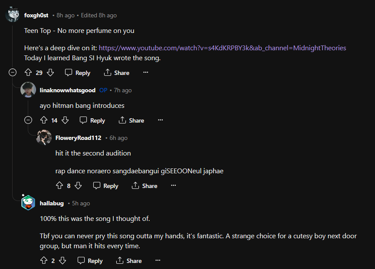Screen dimensions: 375x269
Task: Share linaknowwhatsgood's comment
Action: click(132, 120)
